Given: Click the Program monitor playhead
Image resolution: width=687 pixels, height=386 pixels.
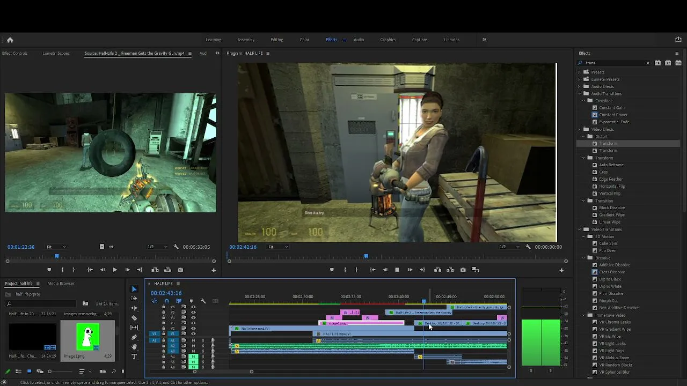Looking at the screenshot, I should (366, 256).
